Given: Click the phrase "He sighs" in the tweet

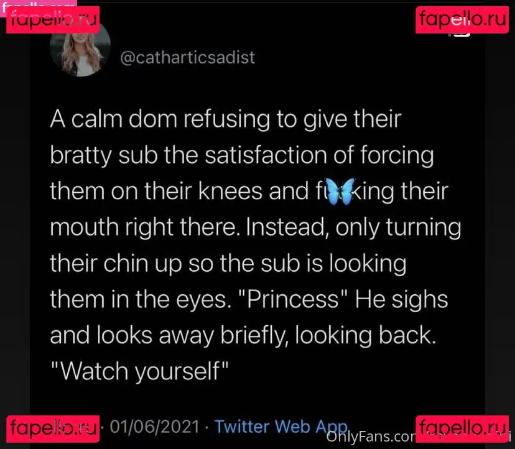Looking at the screenshot, I should pos(401,300).
